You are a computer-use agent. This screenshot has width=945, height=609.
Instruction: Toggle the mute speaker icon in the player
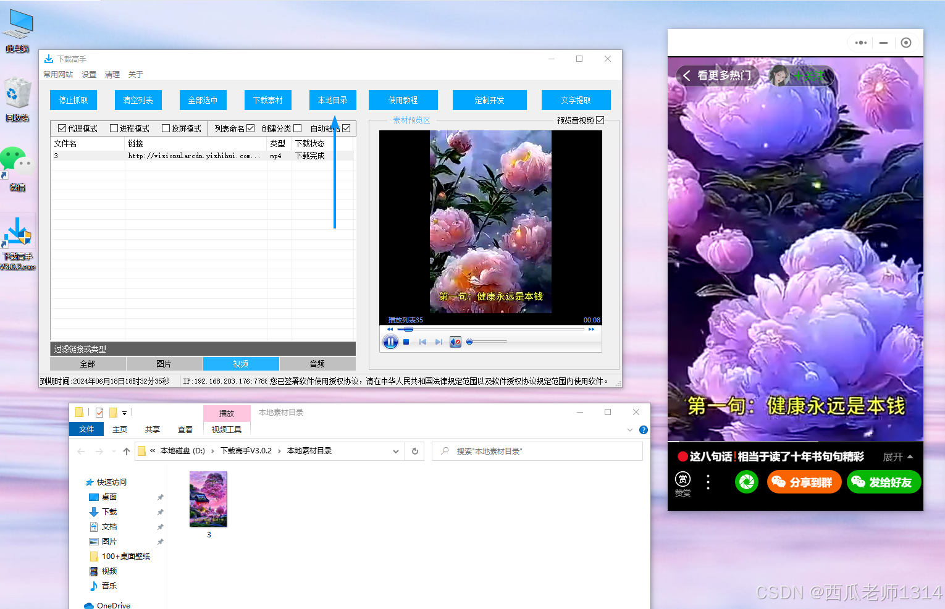click(x=455, y=342)
